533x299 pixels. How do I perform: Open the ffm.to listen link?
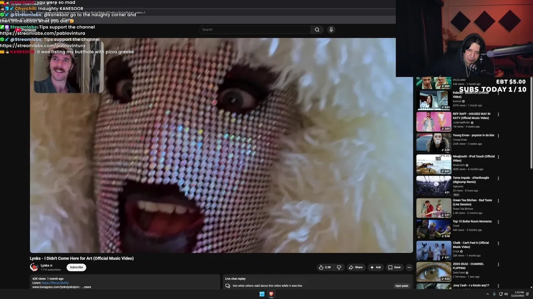[x=55, y=283]
